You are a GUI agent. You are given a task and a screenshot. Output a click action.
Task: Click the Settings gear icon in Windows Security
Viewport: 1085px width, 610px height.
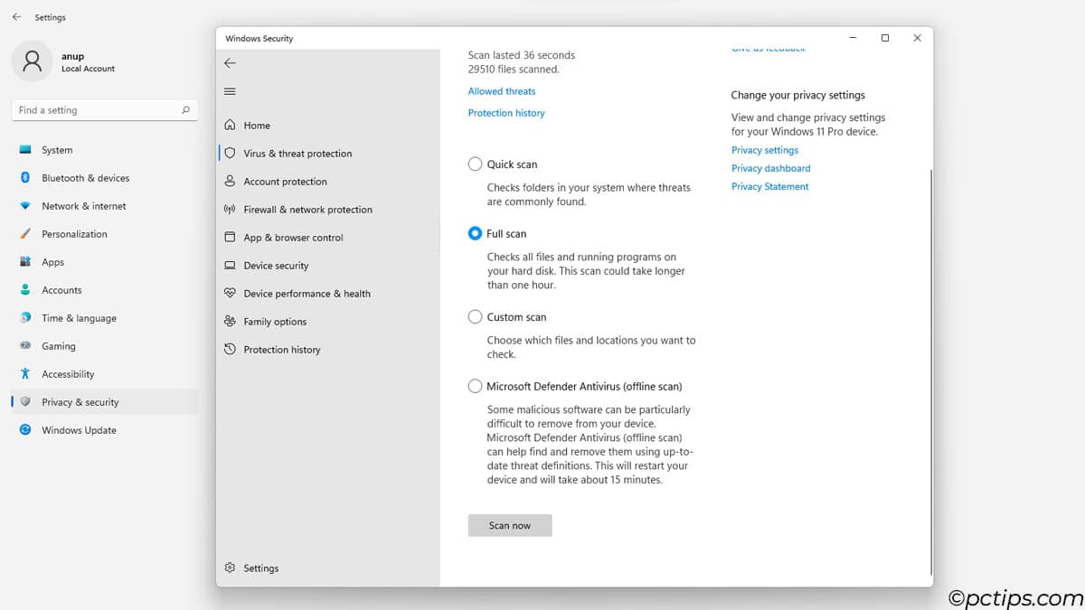tap(230, 568)
